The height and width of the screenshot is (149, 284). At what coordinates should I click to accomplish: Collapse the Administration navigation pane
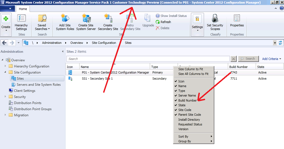[x=63, y=51]
